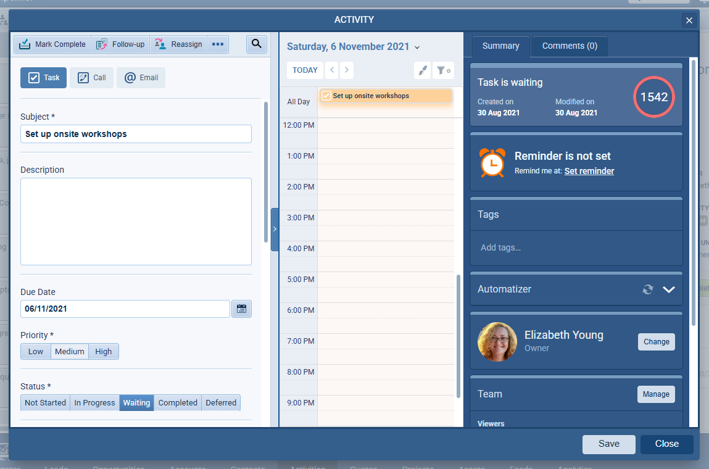
Task: Open the due date calendar picker icon
Action: pos(241,309)
